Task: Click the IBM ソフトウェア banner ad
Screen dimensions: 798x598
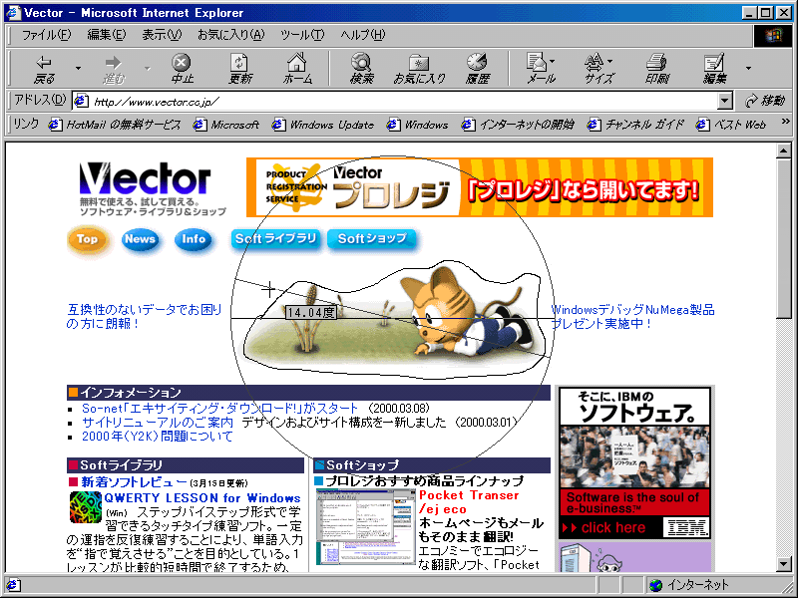Action: pos(634,462)
